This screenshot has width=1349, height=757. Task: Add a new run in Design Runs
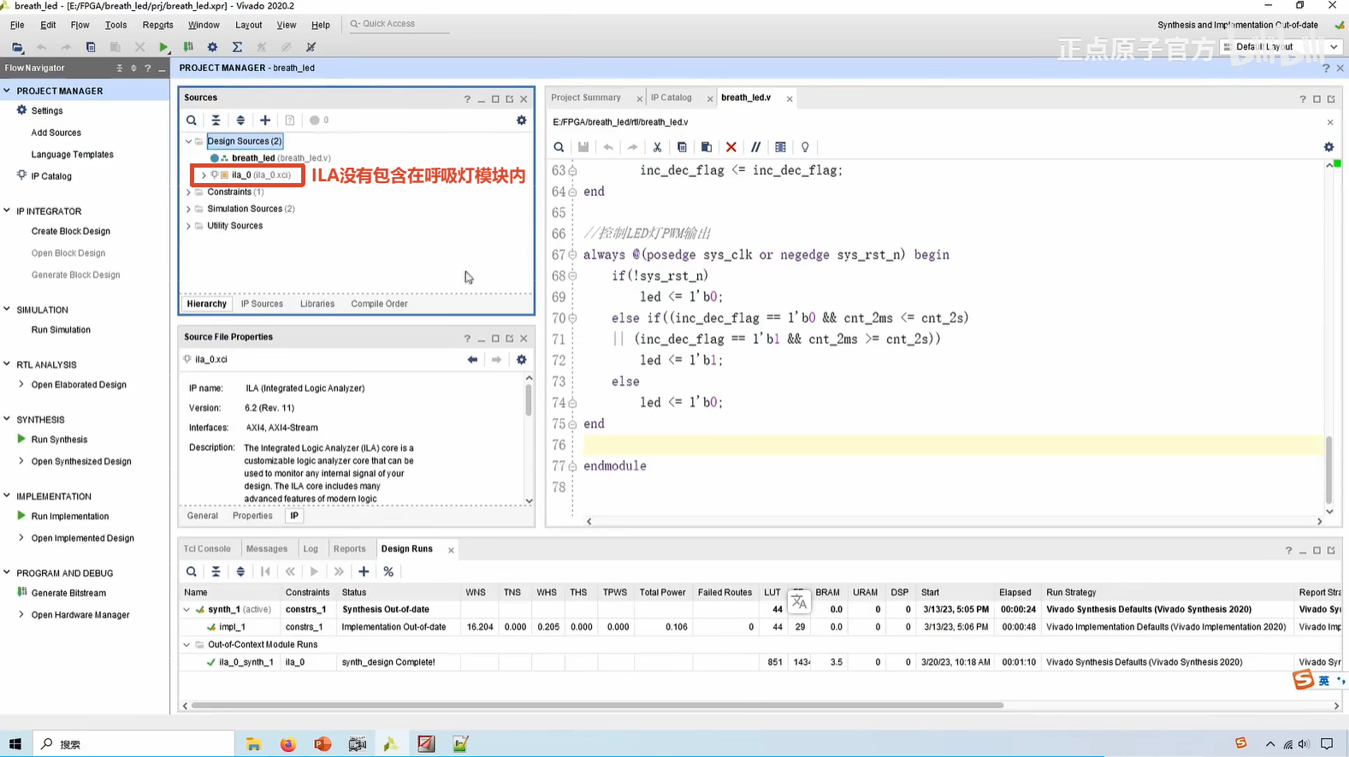(x=364, y=571)
